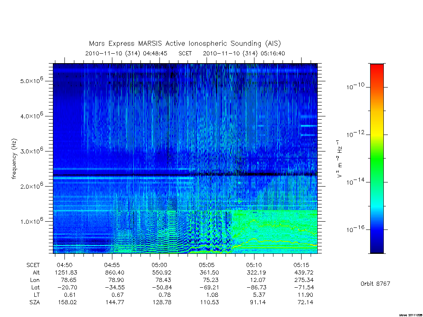Screen dimensions: 423x317
Task: Click the 'Lat' row header
Action: (x=36, y=287)
